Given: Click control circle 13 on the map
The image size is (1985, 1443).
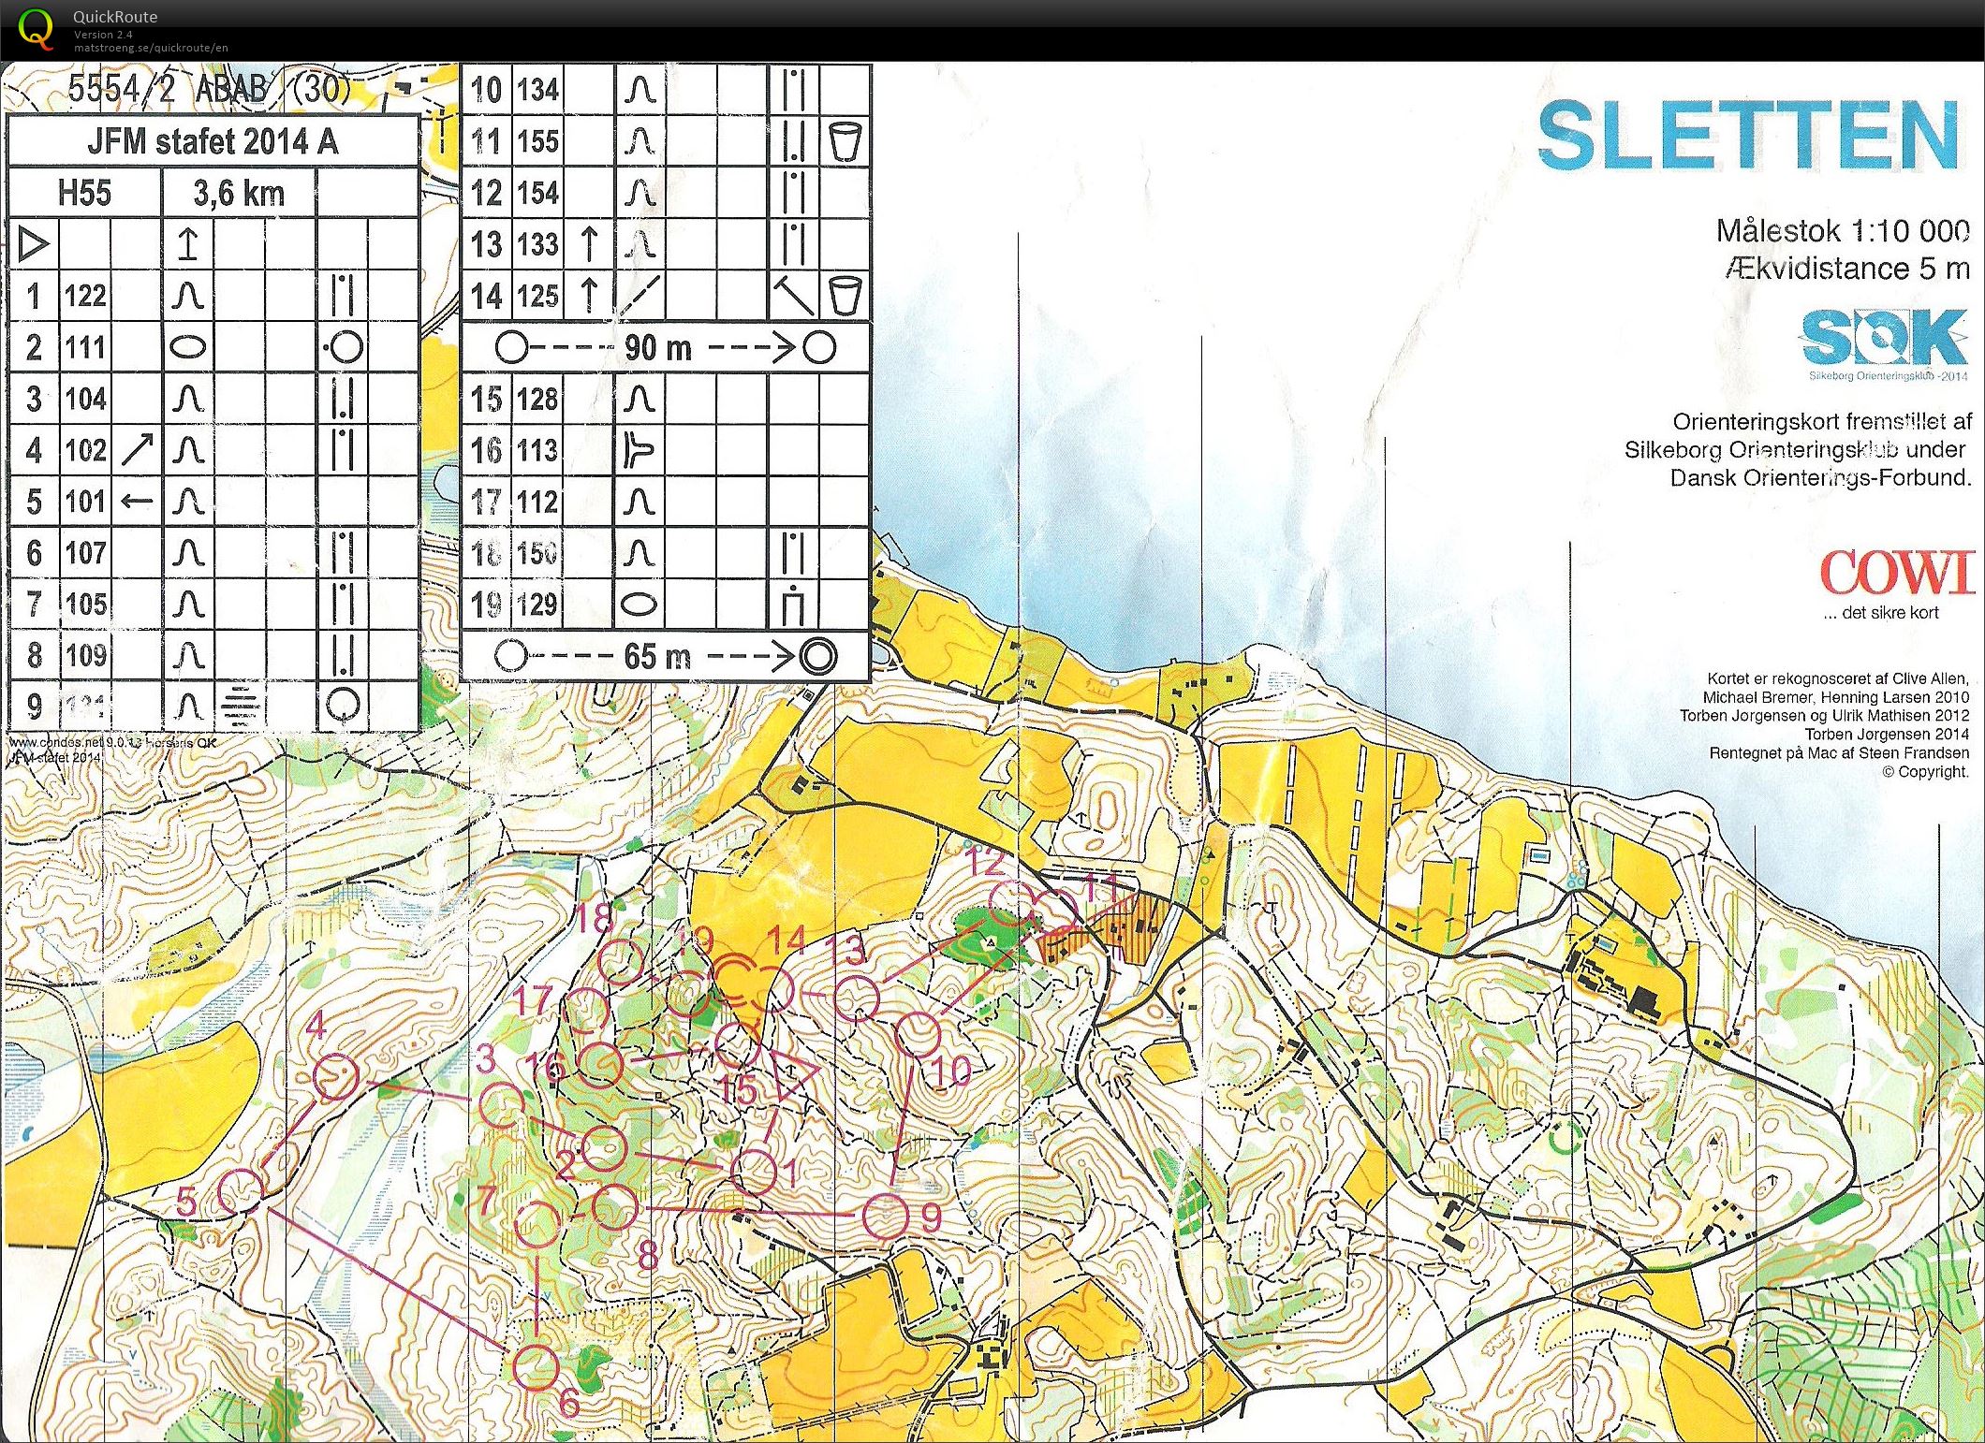Looking at the screenshot, I should [x=857, y=998].
